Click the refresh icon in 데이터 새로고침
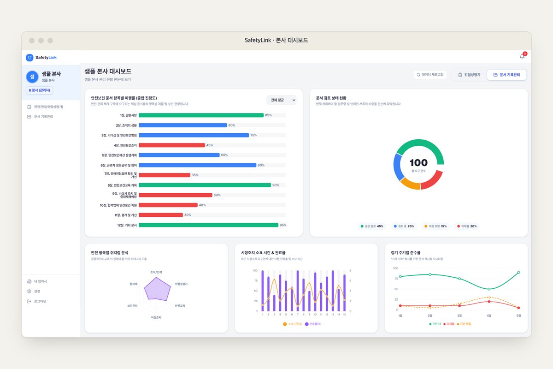553x369 pixels. [x=418, y=75]
